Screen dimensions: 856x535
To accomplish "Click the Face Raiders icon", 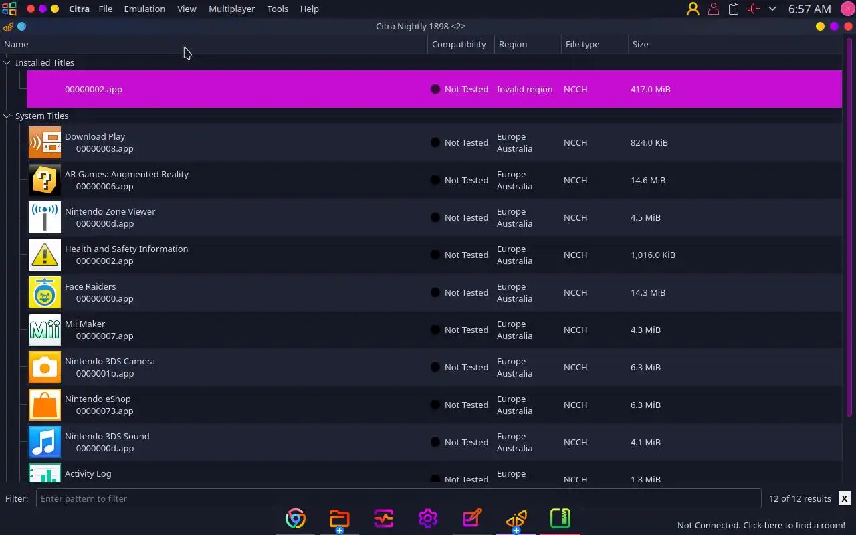I will (x=45, y=292).
